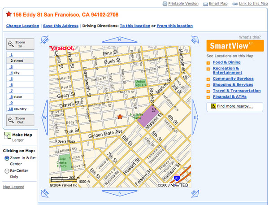This screenshot has width=269, height=205.
Task: Click the Zoom Out button
Action: 20,120
